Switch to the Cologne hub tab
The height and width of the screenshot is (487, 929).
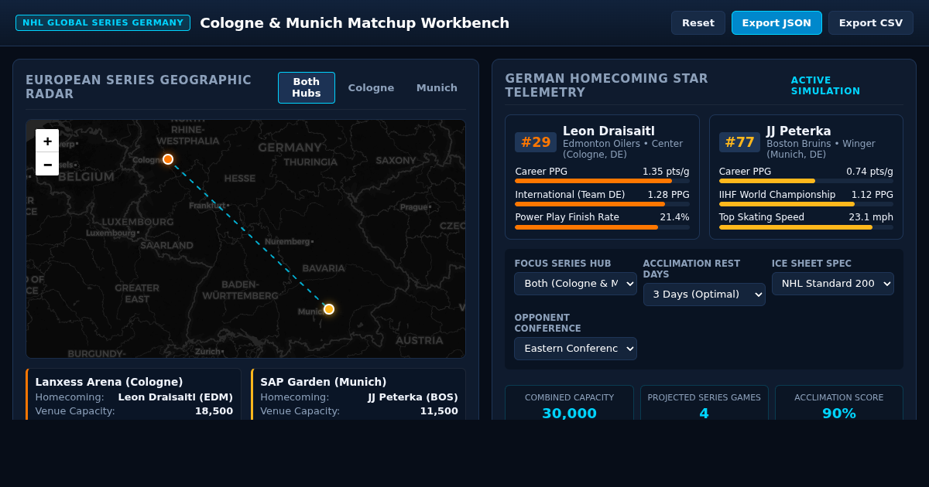point(371,87)
